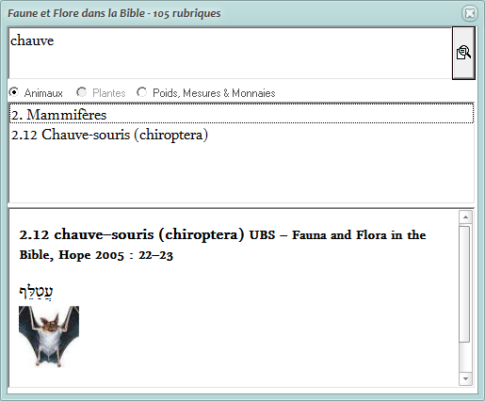This screenshot has width=485, height=401.
Task: Click the article scrollbar down arrow
Action: point(465,378)
